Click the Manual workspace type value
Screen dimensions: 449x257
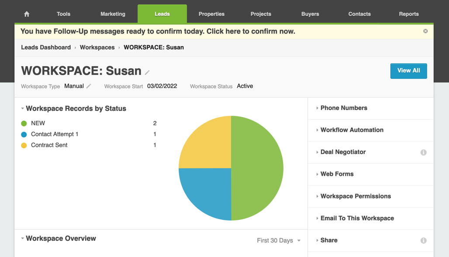pyautogui.click(x=74, y=86)
